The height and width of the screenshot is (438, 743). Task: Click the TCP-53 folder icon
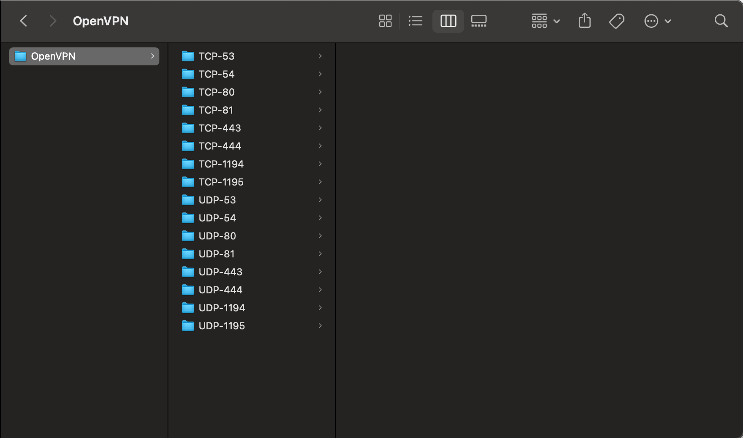point(188,56)
